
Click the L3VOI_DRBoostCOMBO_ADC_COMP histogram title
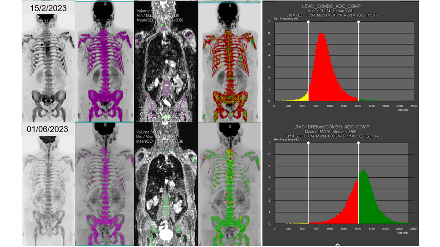[341, 126]
